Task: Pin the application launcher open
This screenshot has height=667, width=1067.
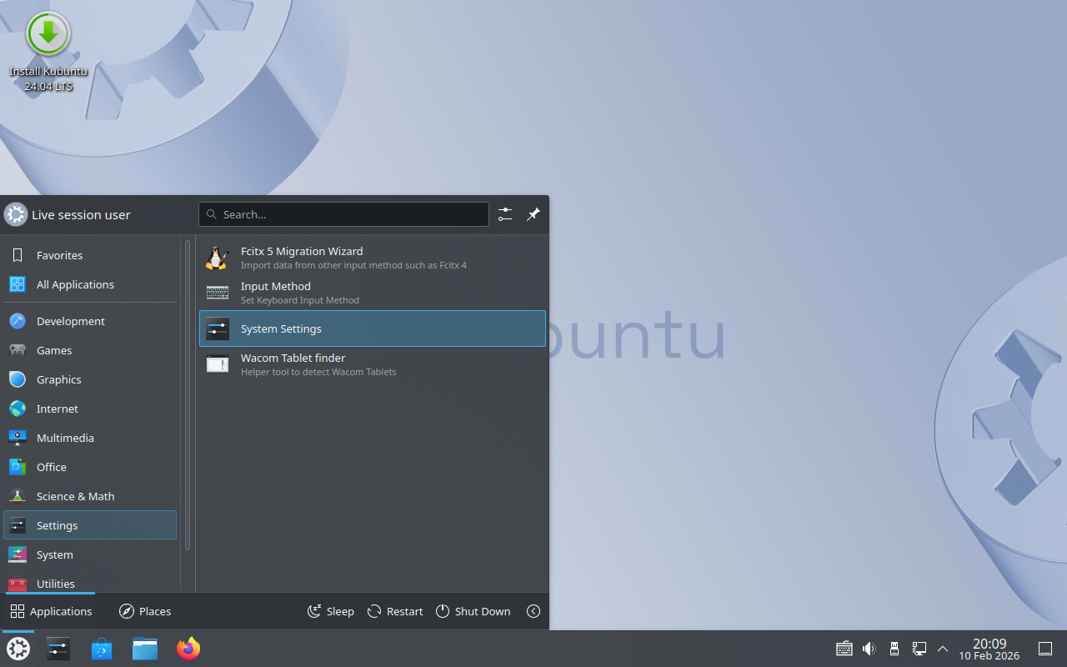Action: [x=533, y=214]
